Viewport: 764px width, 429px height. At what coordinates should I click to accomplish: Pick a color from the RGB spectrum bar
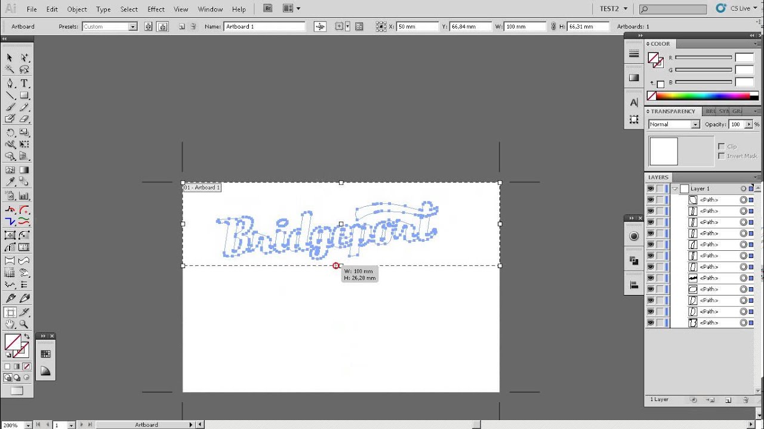[x=703, y=96]
